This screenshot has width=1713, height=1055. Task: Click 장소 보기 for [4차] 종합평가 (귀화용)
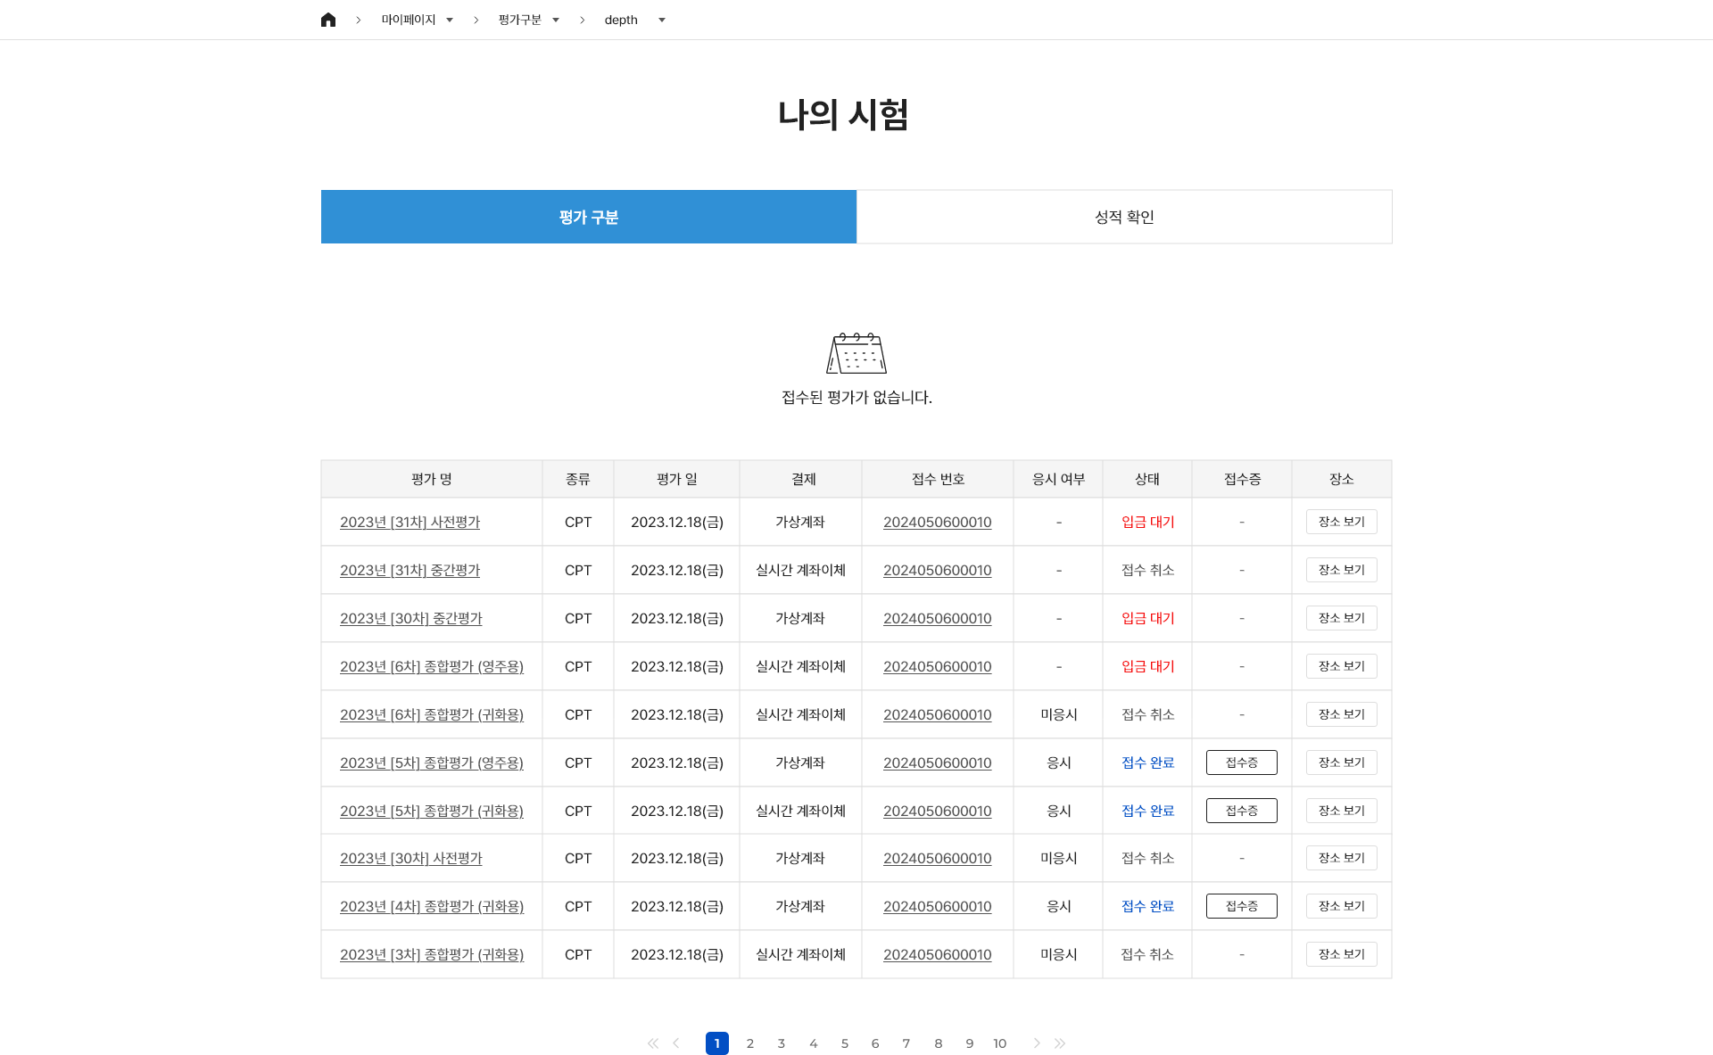[x=1342, y=906]
